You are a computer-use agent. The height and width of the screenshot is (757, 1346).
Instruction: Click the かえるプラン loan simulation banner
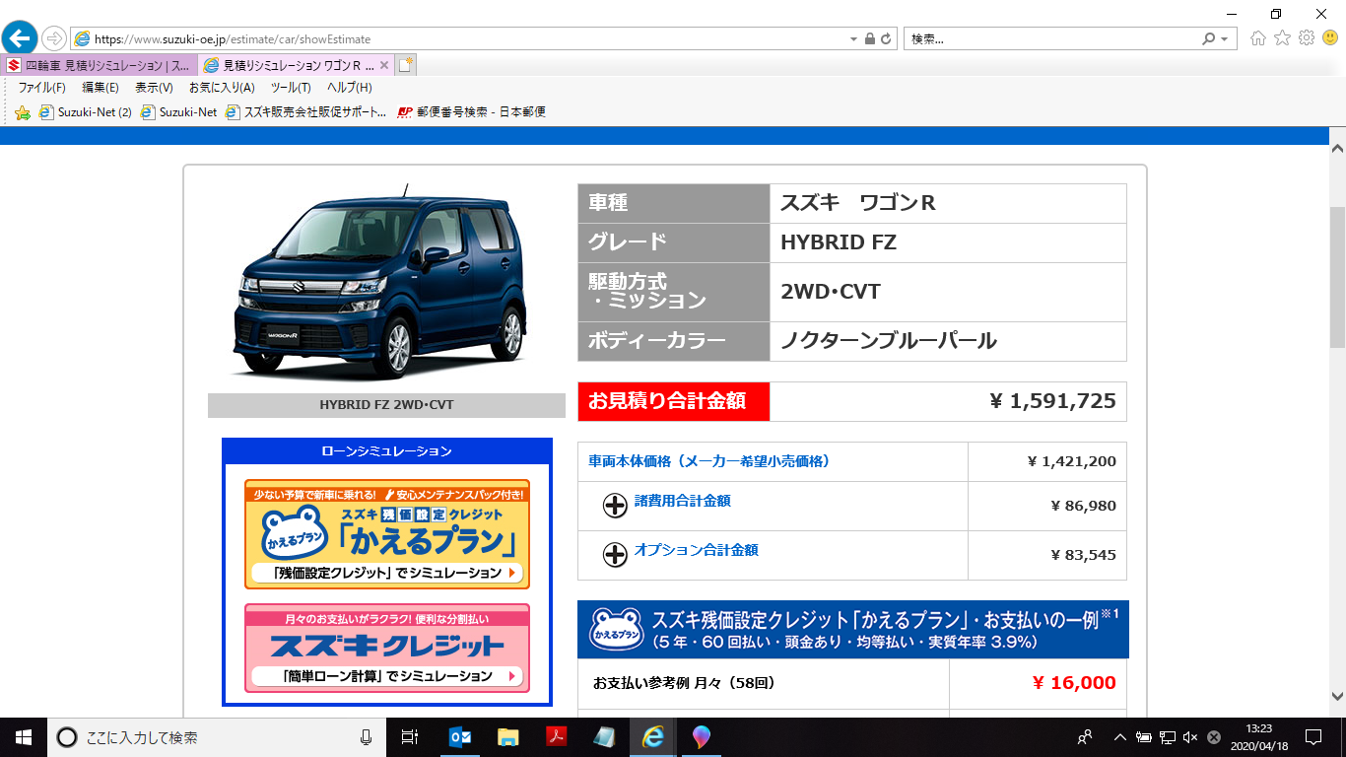(387, 534)
